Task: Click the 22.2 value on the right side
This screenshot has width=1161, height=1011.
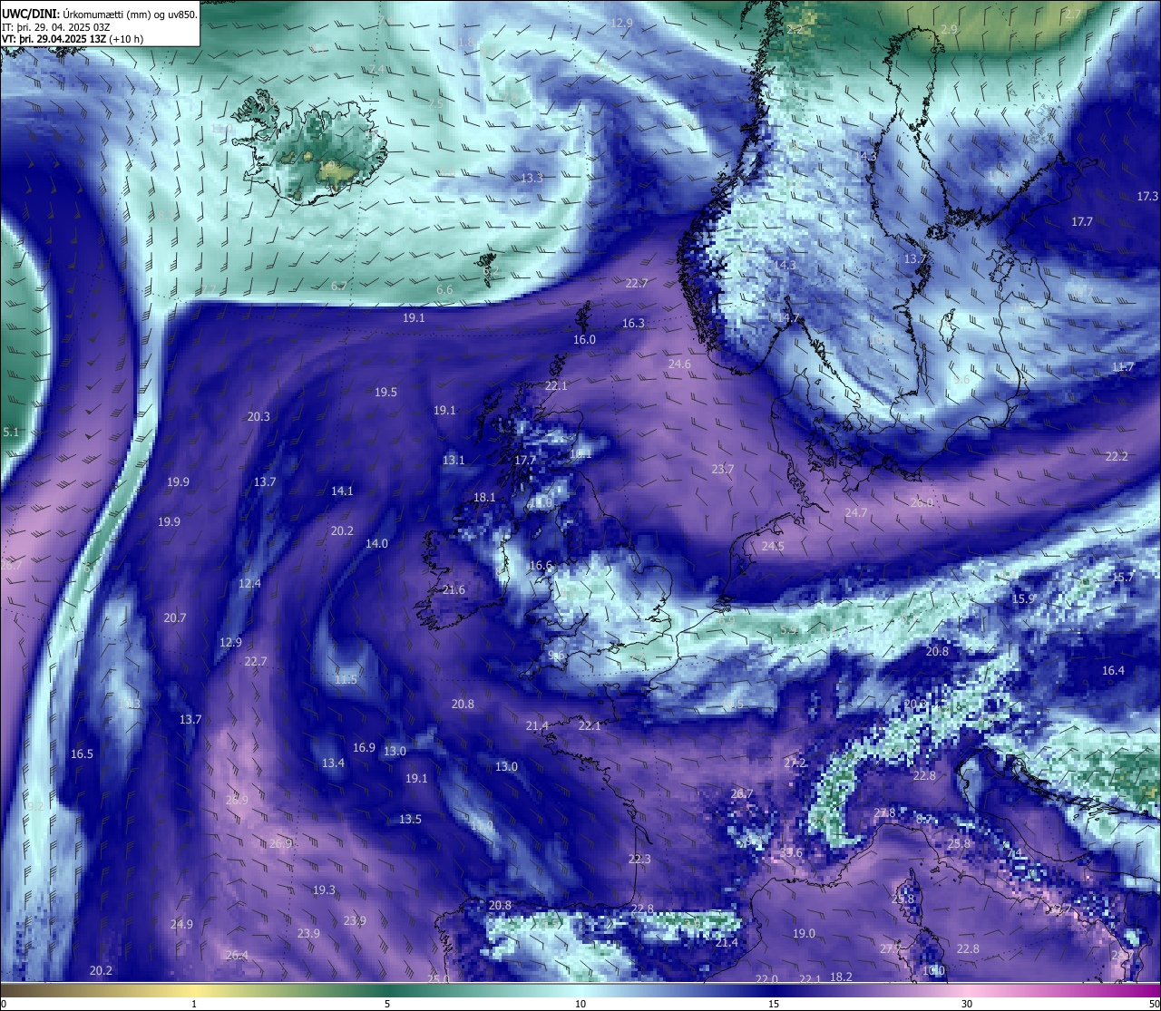Action: tap(1117, 457)
